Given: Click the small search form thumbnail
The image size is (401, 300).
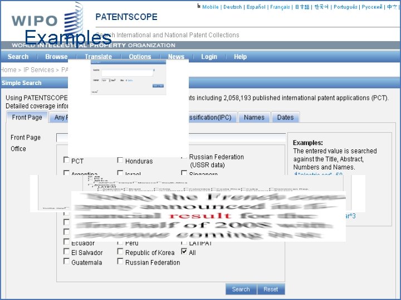Looking at the screenshot, I should click(129, 78).
